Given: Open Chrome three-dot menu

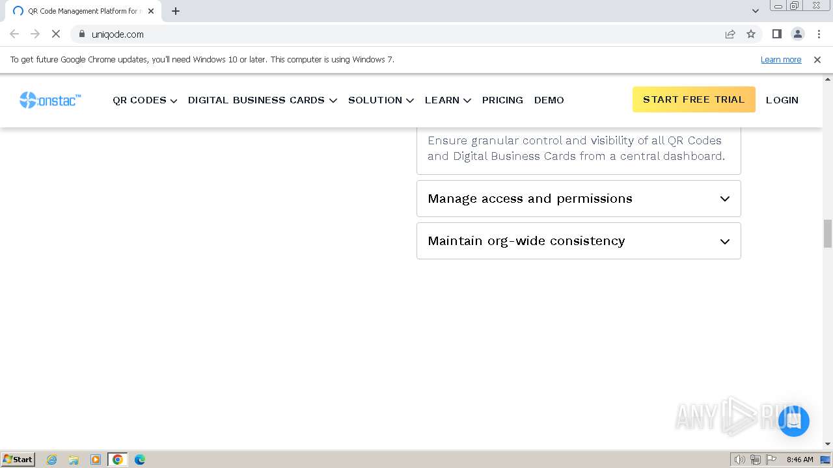Looking at the screenshot, I should coord(819,34).
